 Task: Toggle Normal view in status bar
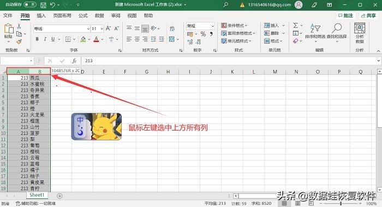(284, 203)
